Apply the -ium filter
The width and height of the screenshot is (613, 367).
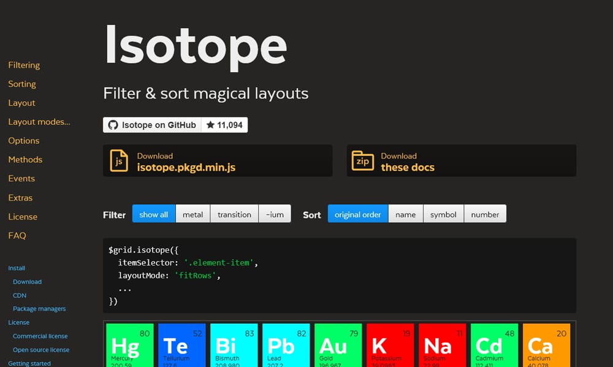[275, 214]
